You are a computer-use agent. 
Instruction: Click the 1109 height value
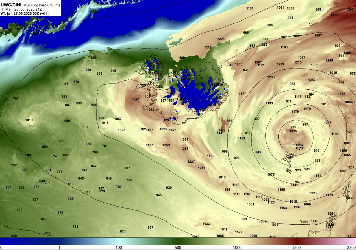(x=241, y=138)
